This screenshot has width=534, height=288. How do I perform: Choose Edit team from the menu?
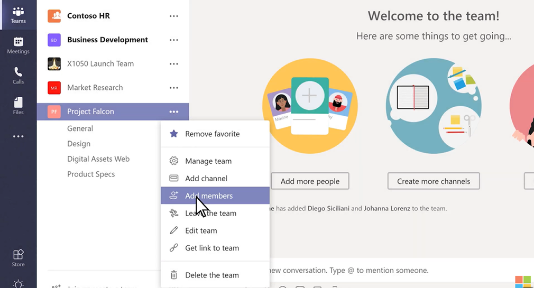point(215,230)
